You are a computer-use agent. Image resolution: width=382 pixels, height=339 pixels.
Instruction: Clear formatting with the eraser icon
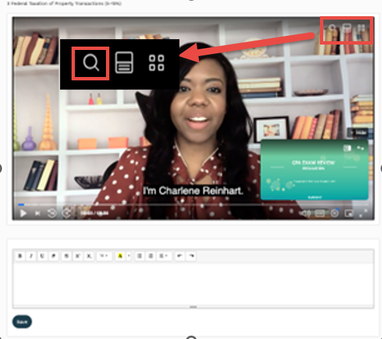pyautogui.click(x=53, y=256)
